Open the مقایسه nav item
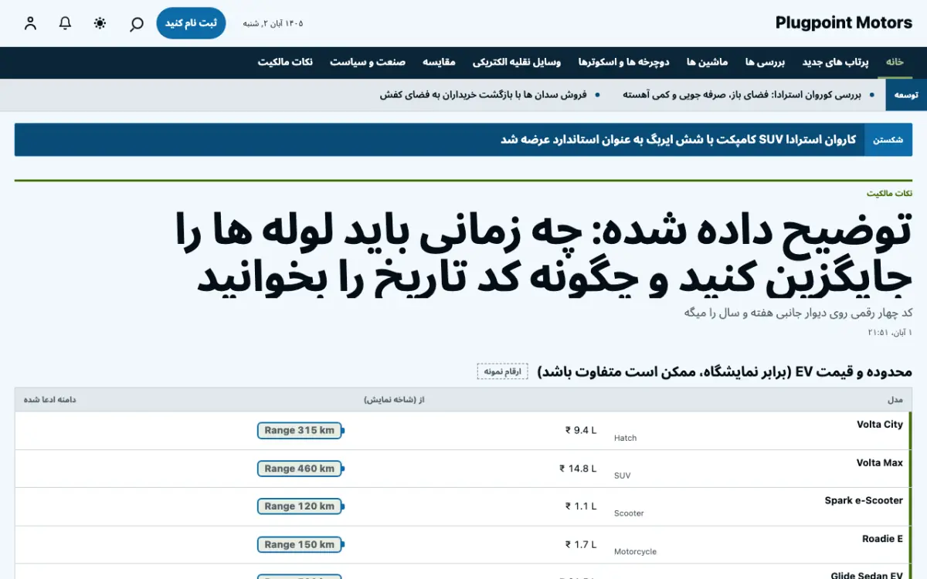Image resolution: width=927 pixels, height=579 pixels. click(x=439, y=63)
